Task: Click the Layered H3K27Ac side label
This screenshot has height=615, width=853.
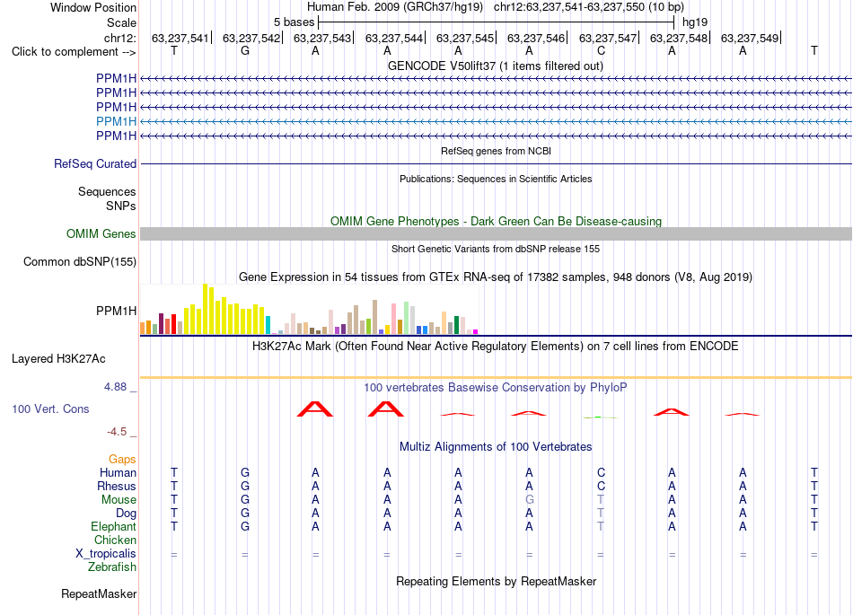Action: (x=58, y=359)
